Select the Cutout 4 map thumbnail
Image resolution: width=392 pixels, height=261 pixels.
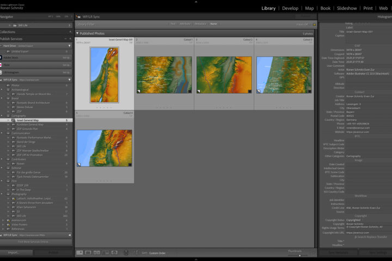point(105,148)
